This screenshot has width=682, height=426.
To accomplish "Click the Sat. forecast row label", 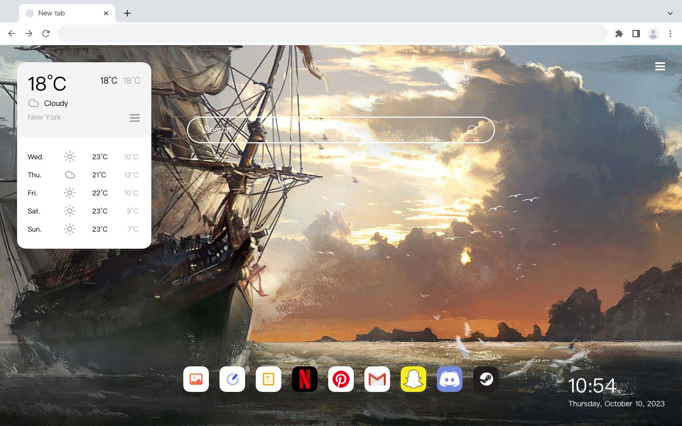I will pos(34,211).
